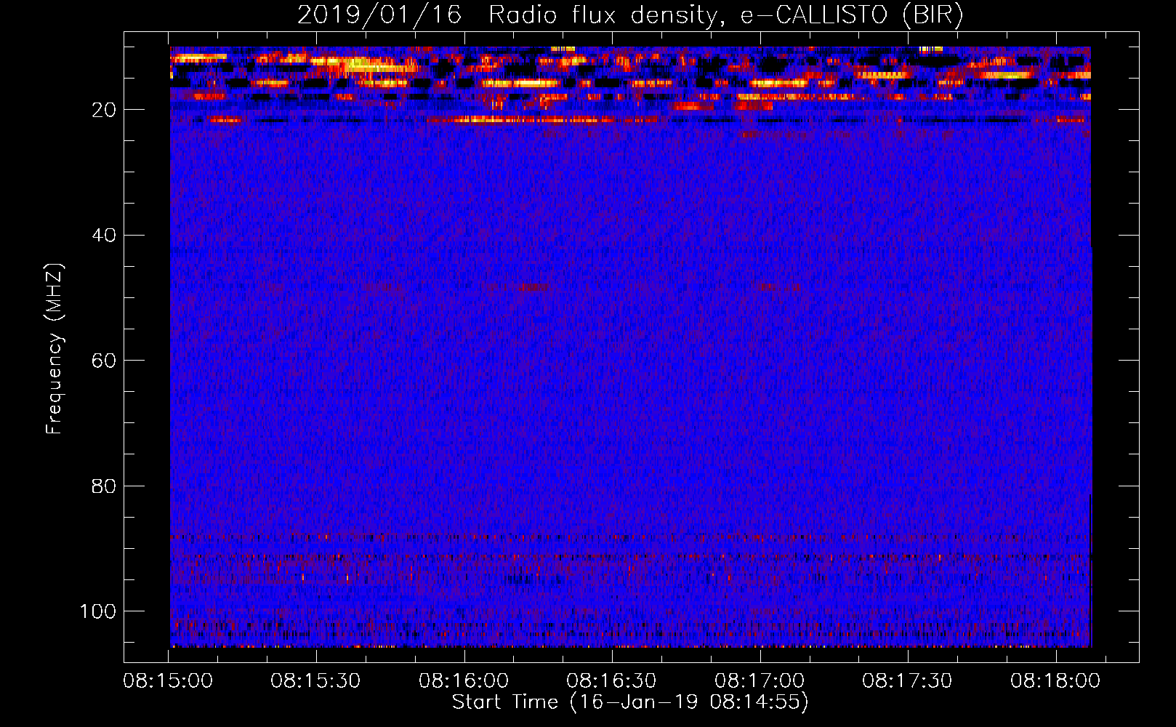Click the "08:16:30" time tick label
This screenshot has height=727, width=1176.
pyautogui.click(x=611, y=681)
